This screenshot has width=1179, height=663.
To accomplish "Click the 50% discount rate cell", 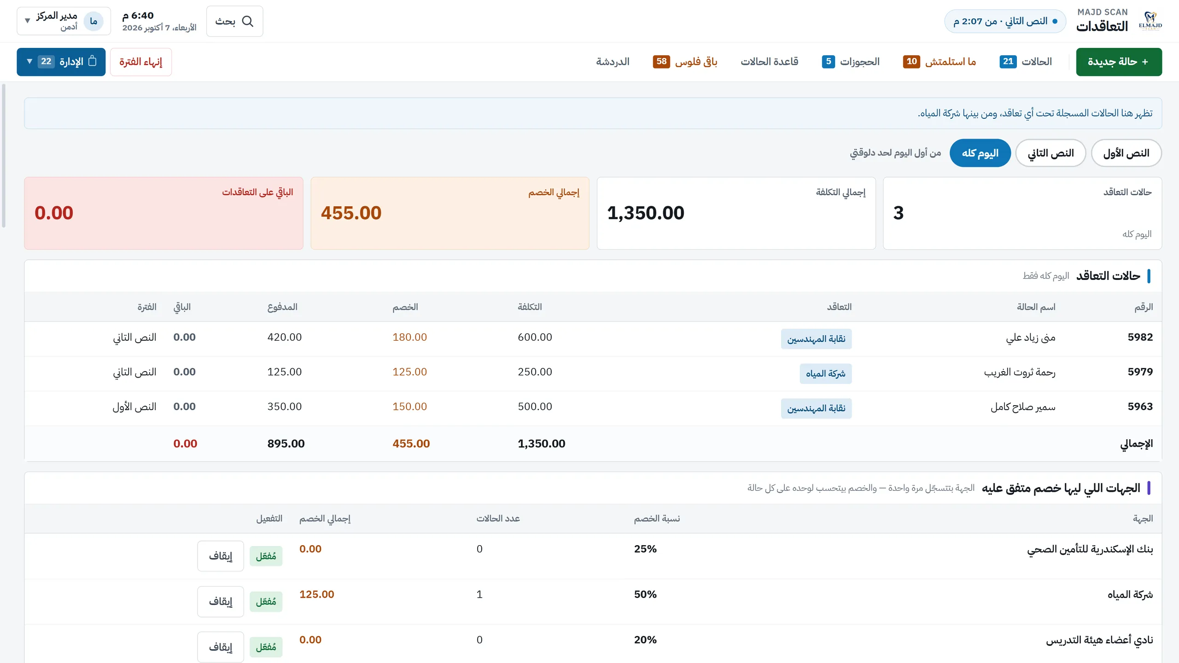I will click(x=645, y=594).
